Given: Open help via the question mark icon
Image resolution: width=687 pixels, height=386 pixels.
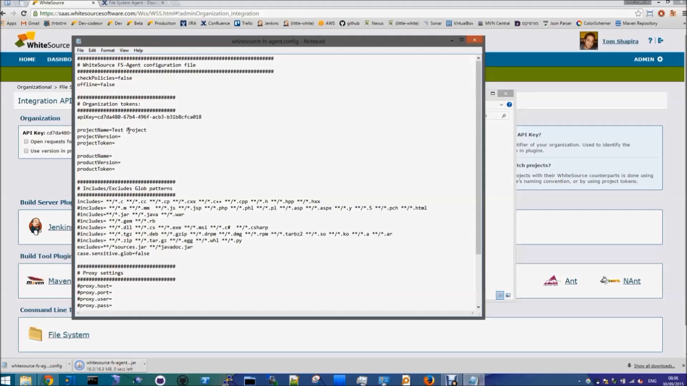Looking at the screenshot, I should (650, 41).
